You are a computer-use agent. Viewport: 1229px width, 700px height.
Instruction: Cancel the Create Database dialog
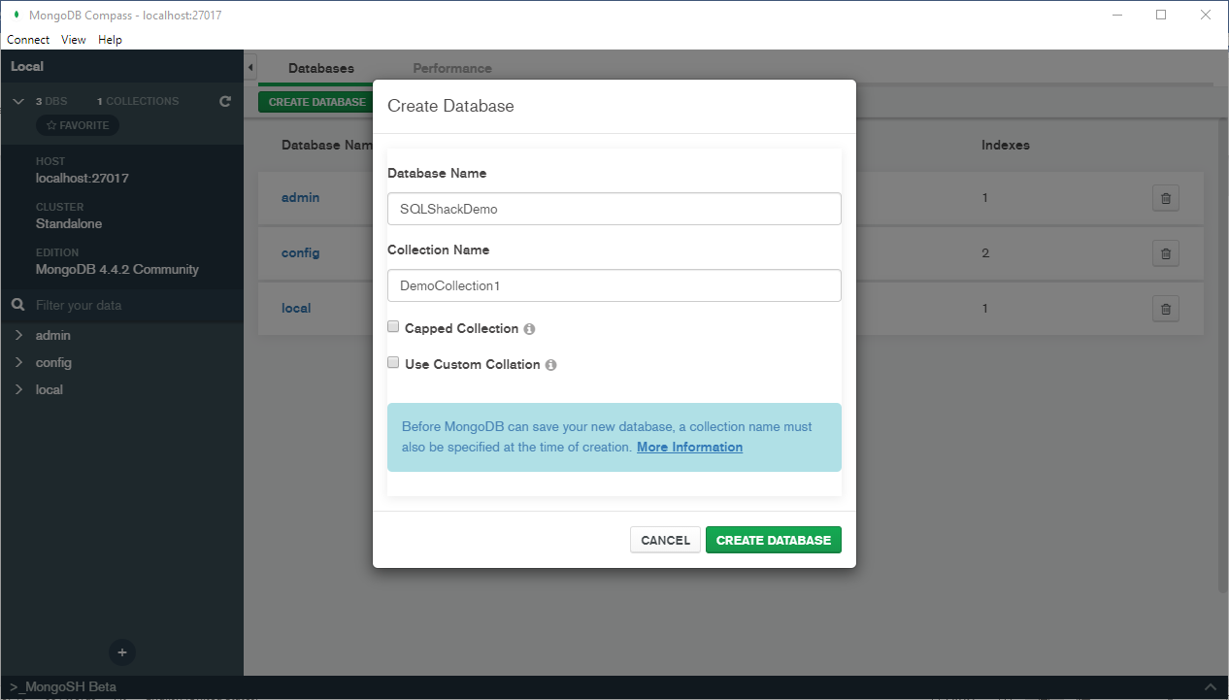pos(665,540)
